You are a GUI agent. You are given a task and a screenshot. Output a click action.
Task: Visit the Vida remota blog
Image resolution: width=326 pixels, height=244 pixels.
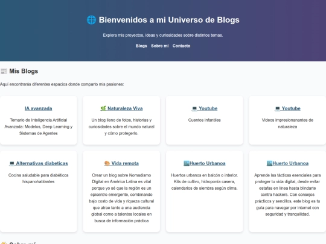(x=121, y=163)
